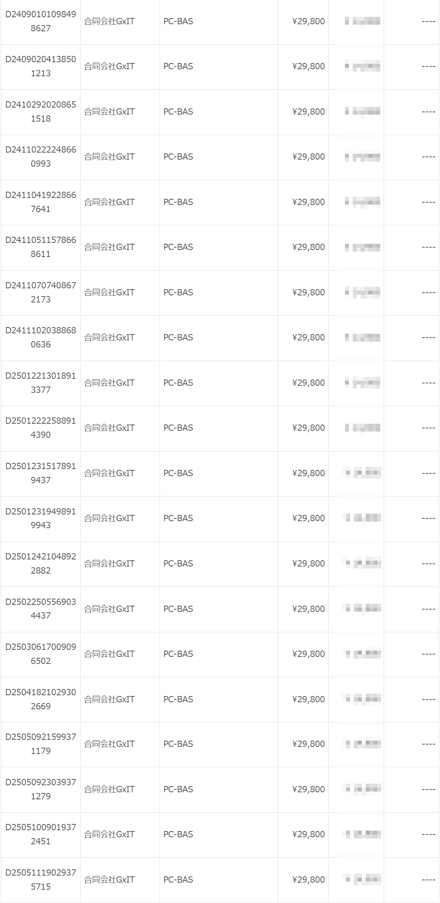Image resolution: width=440 pixels, height=903 pixels.
Task: Select order D24111020388680636
Action: 41,337
